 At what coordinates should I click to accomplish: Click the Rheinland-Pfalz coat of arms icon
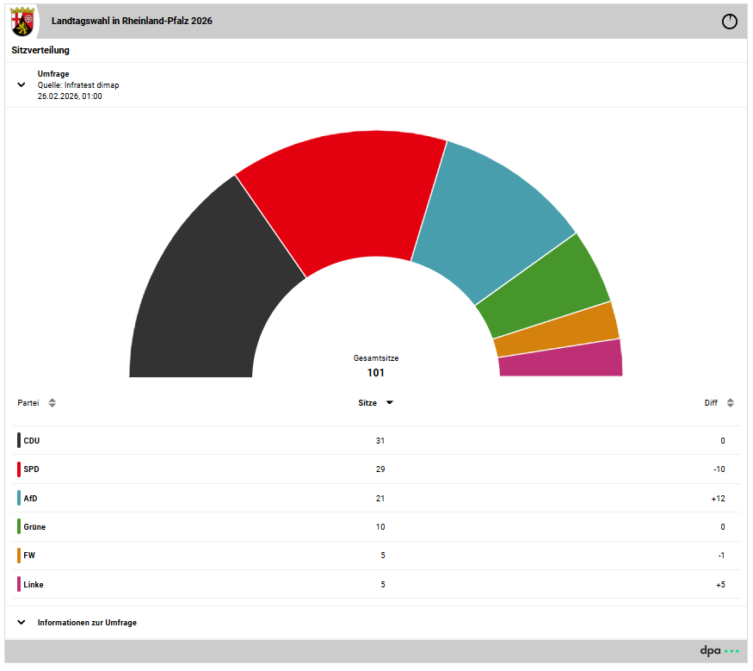point(22,22)
